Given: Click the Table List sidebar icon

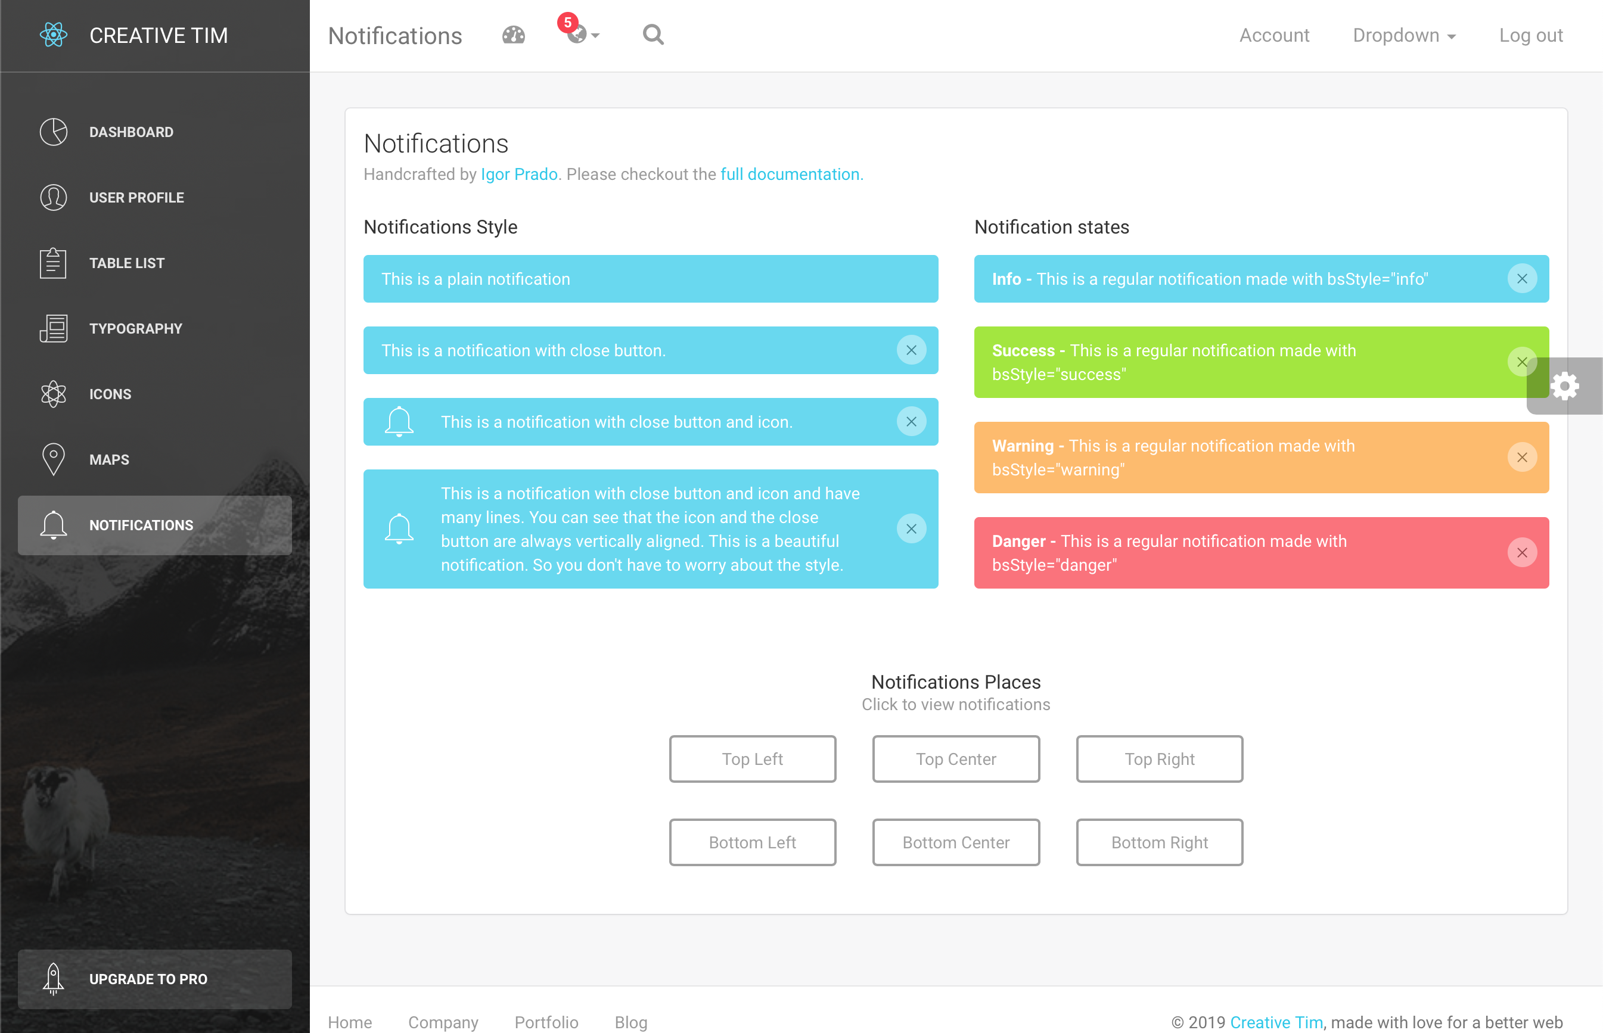Looking at the screenshot, I should coord(54,263).
